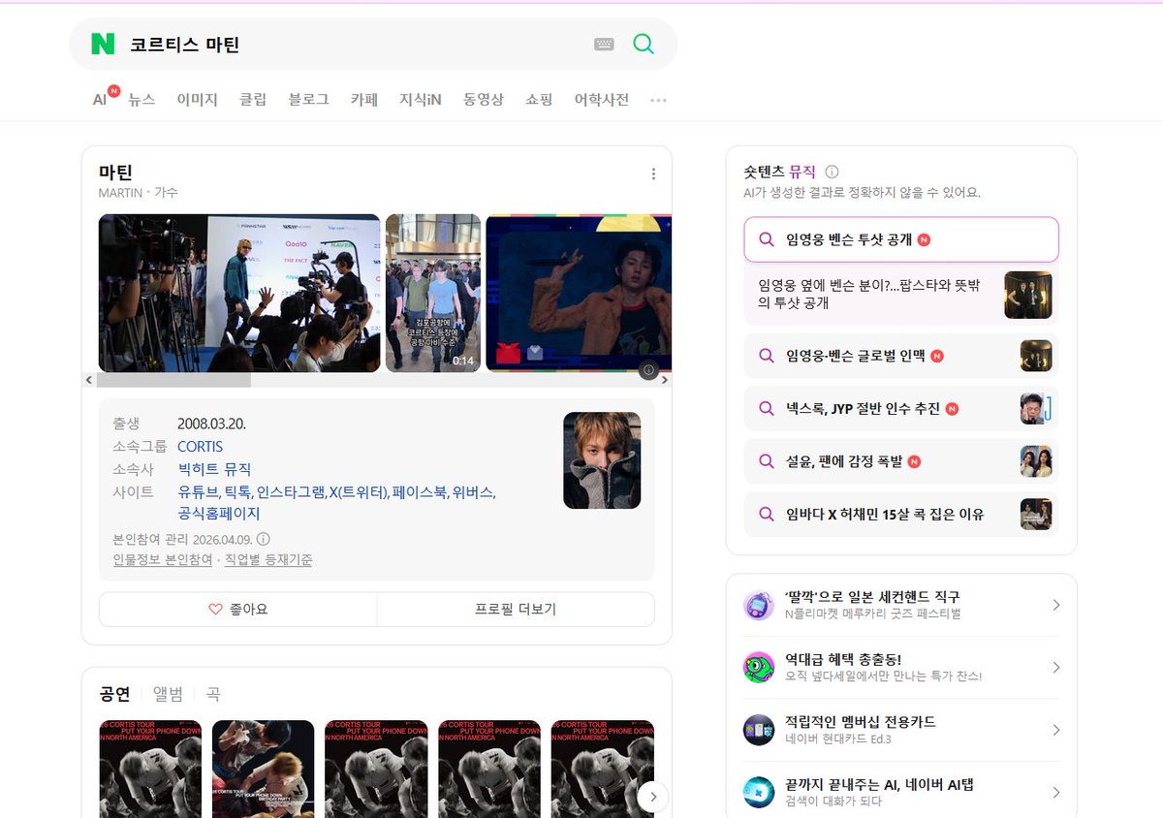Open the 유튜브 site link

click(x=197, y=492)
